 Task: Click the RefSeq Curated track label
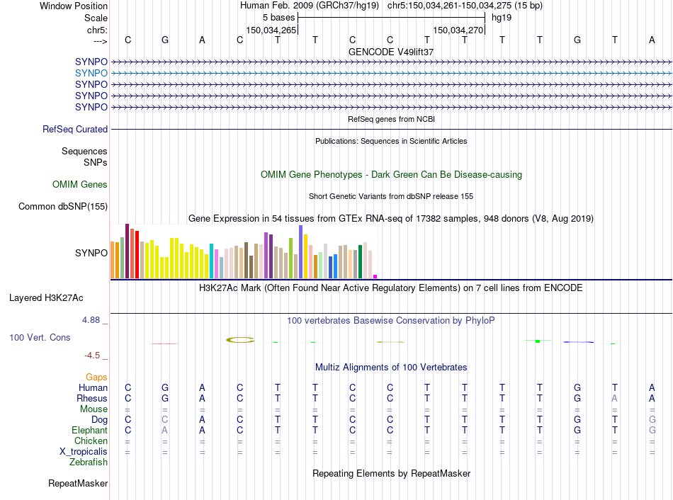(74, 129)
